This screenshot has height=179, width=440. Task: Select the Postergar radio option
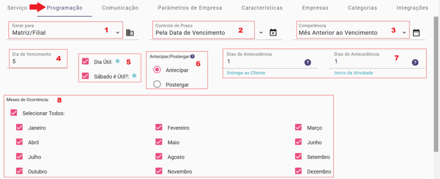click(157, 84)
